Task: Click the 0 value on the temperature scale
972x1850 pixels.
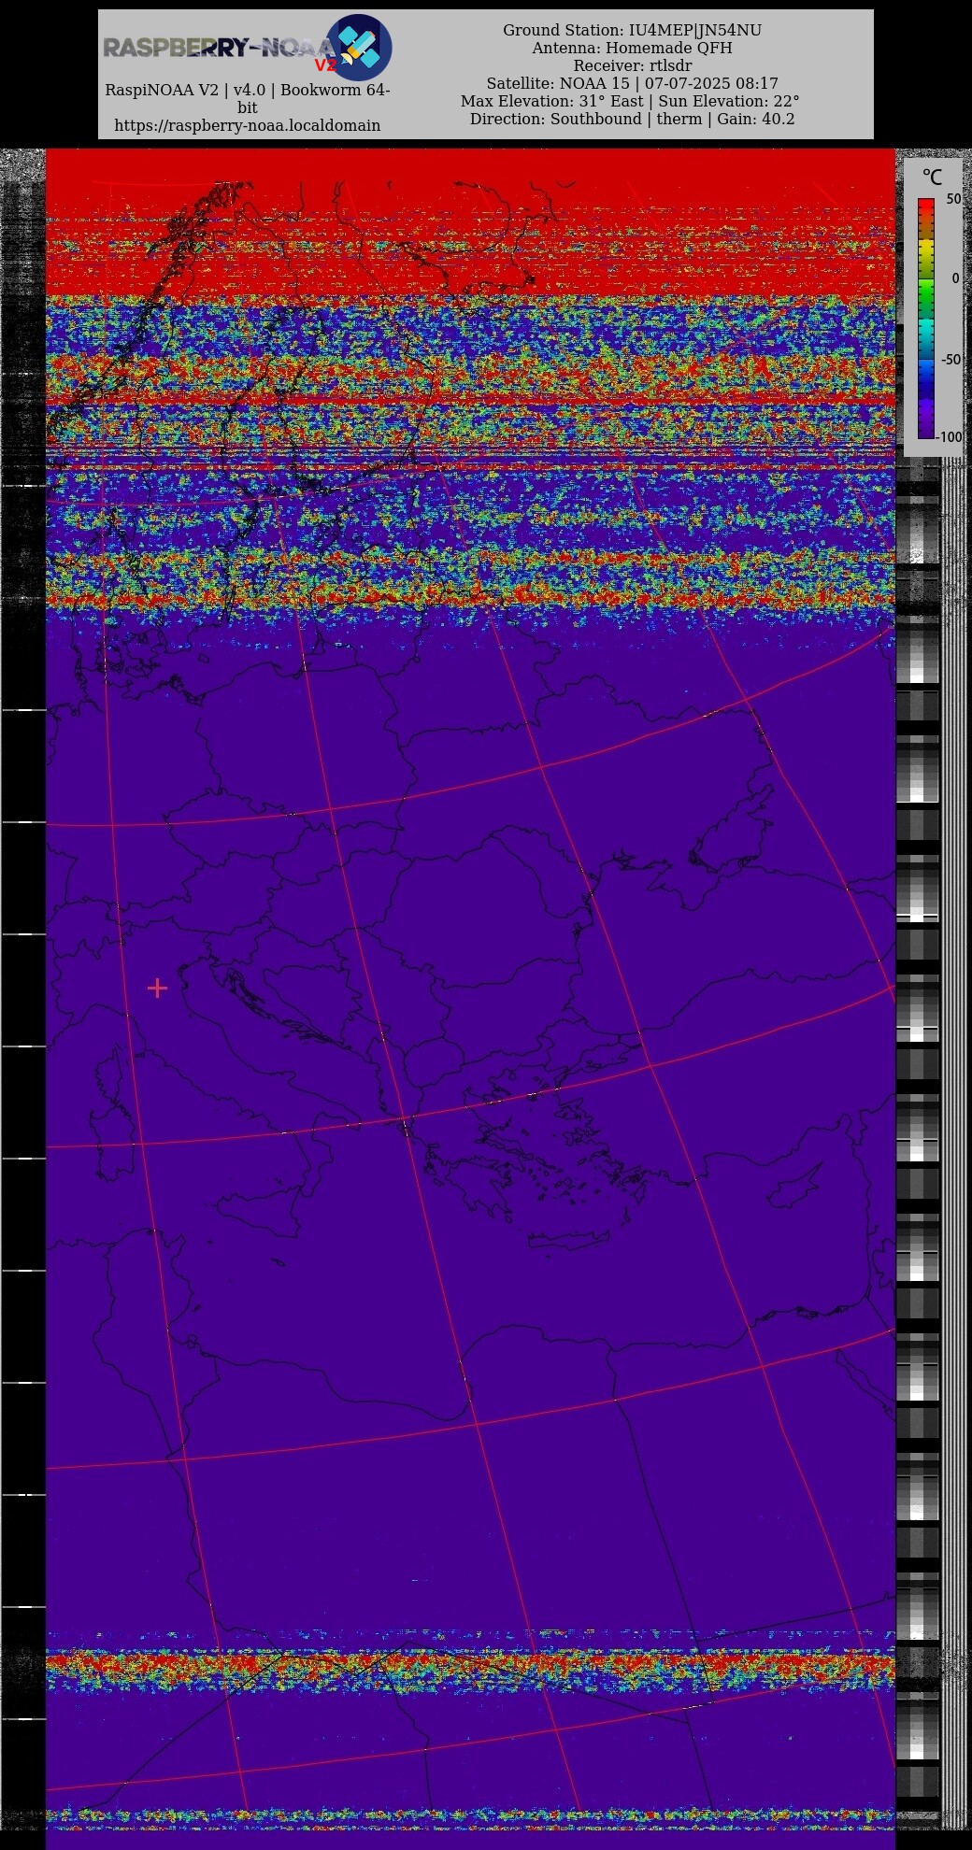Action: click(x=955, y=278)
